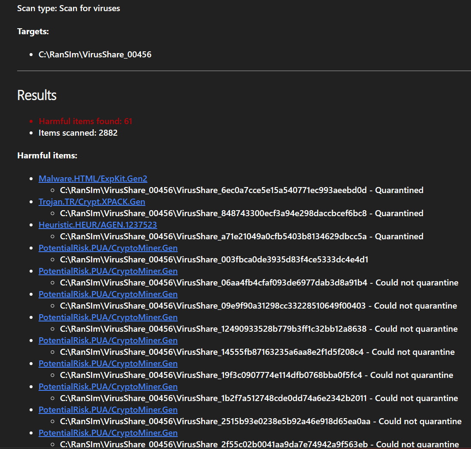The height and width of the screenshot is (449, 471).
Task: Open CryptoMiner.Gen link above file ending 5f208c4
Action: coord(108,340)
